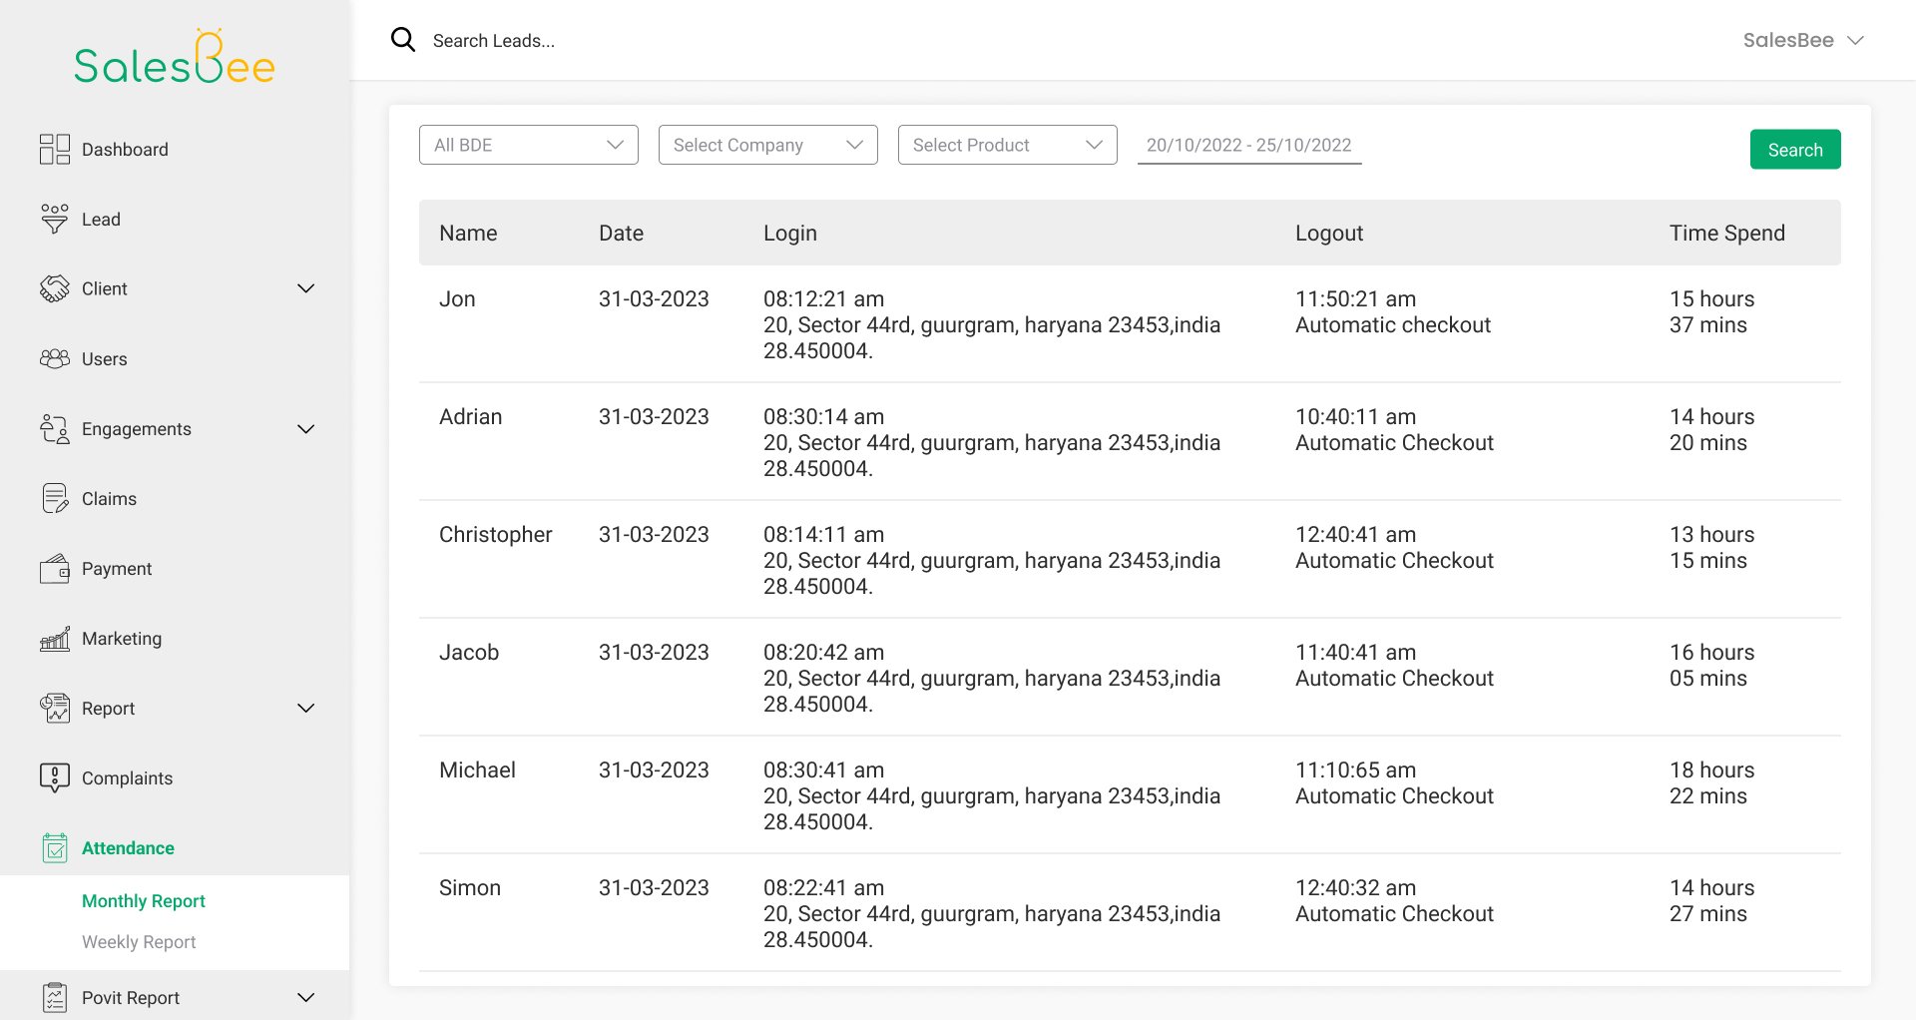This screenshot has height=1020, width=1916.
Task: Open the SalesBee account menu
Action: click(1802, 40)
